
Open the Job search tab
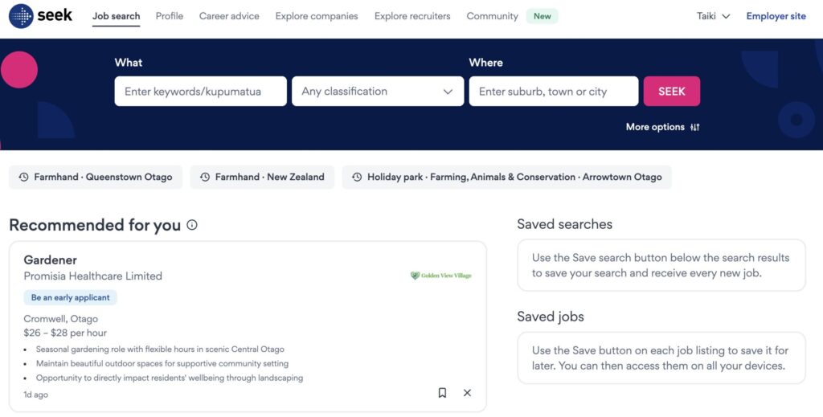[116, 16]
